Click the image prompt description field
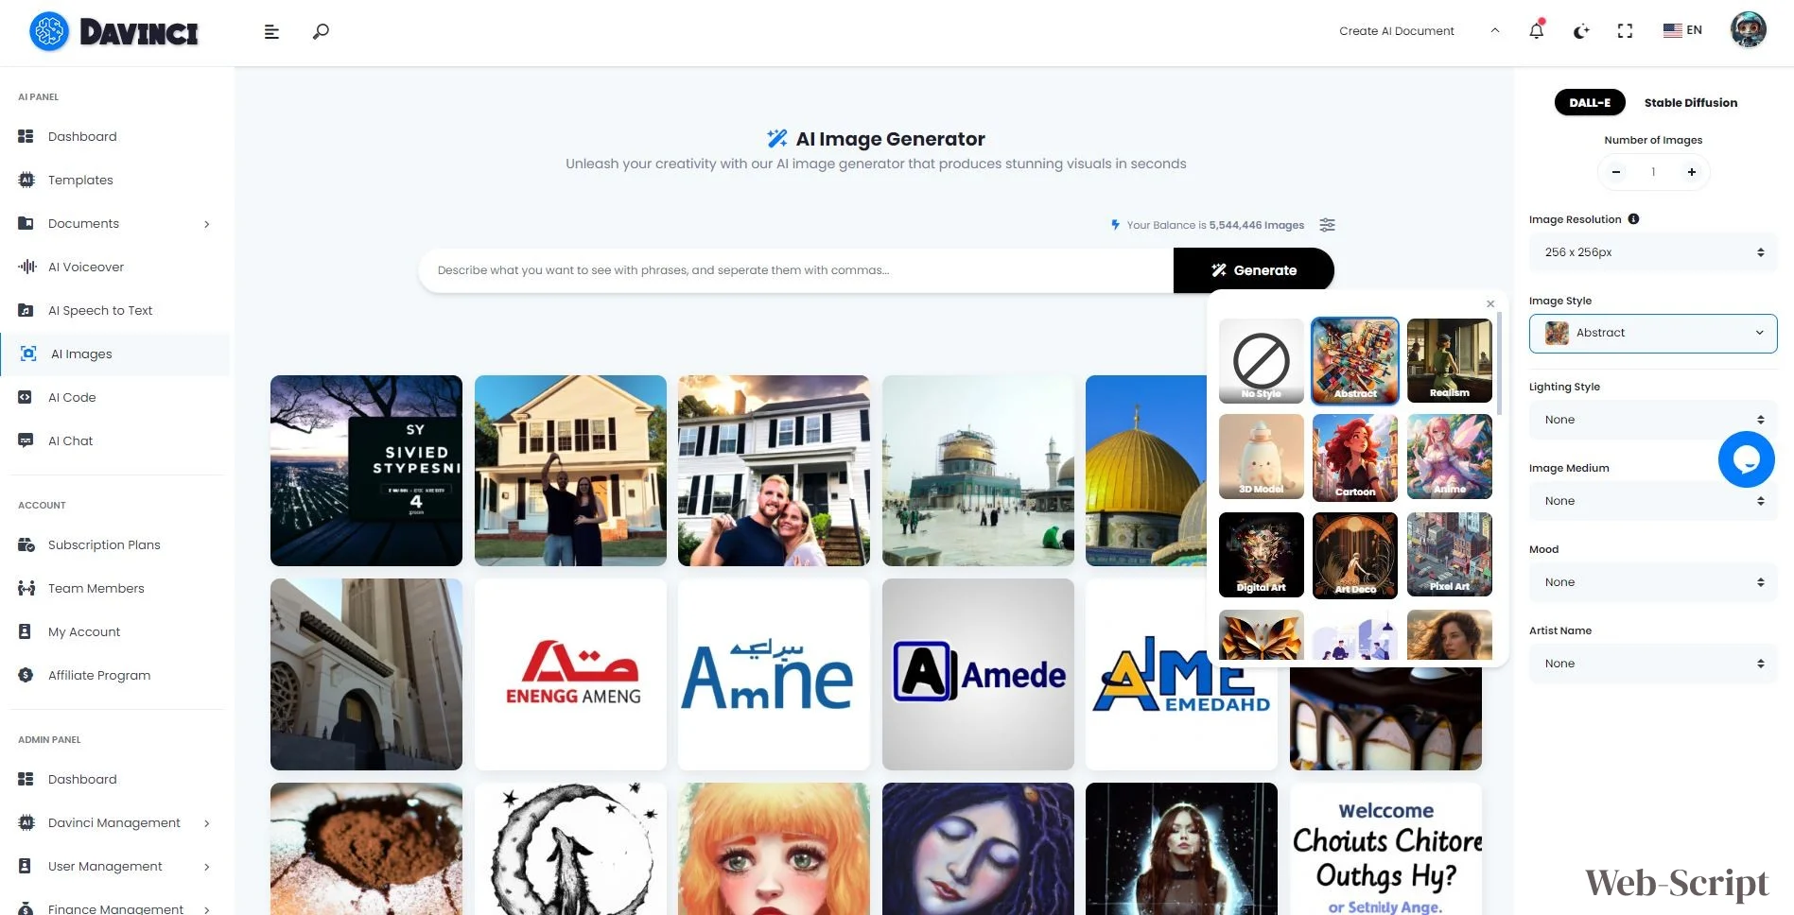Screen dimensions: 1794x915 pyautogui.click(x=795, y=270)
